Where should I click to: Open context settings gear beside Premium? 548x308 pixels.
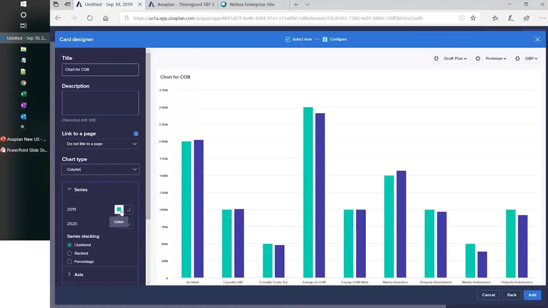click(x=478, y=59)
